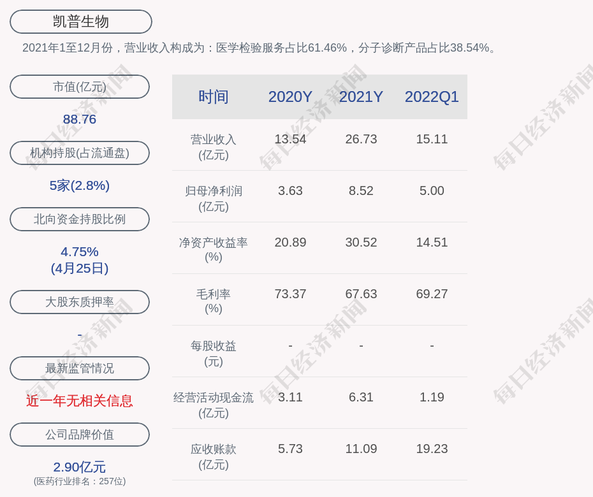
Task: Click the 2021Y column header
Action: click(x=361, y=97)
